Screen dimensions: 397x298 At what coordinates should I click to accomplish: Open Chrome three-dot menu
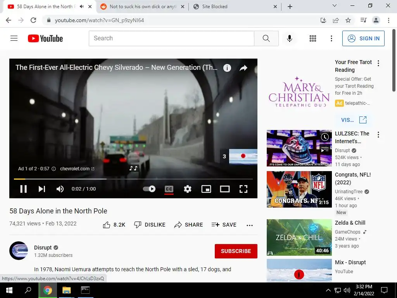tap(388, 20)
